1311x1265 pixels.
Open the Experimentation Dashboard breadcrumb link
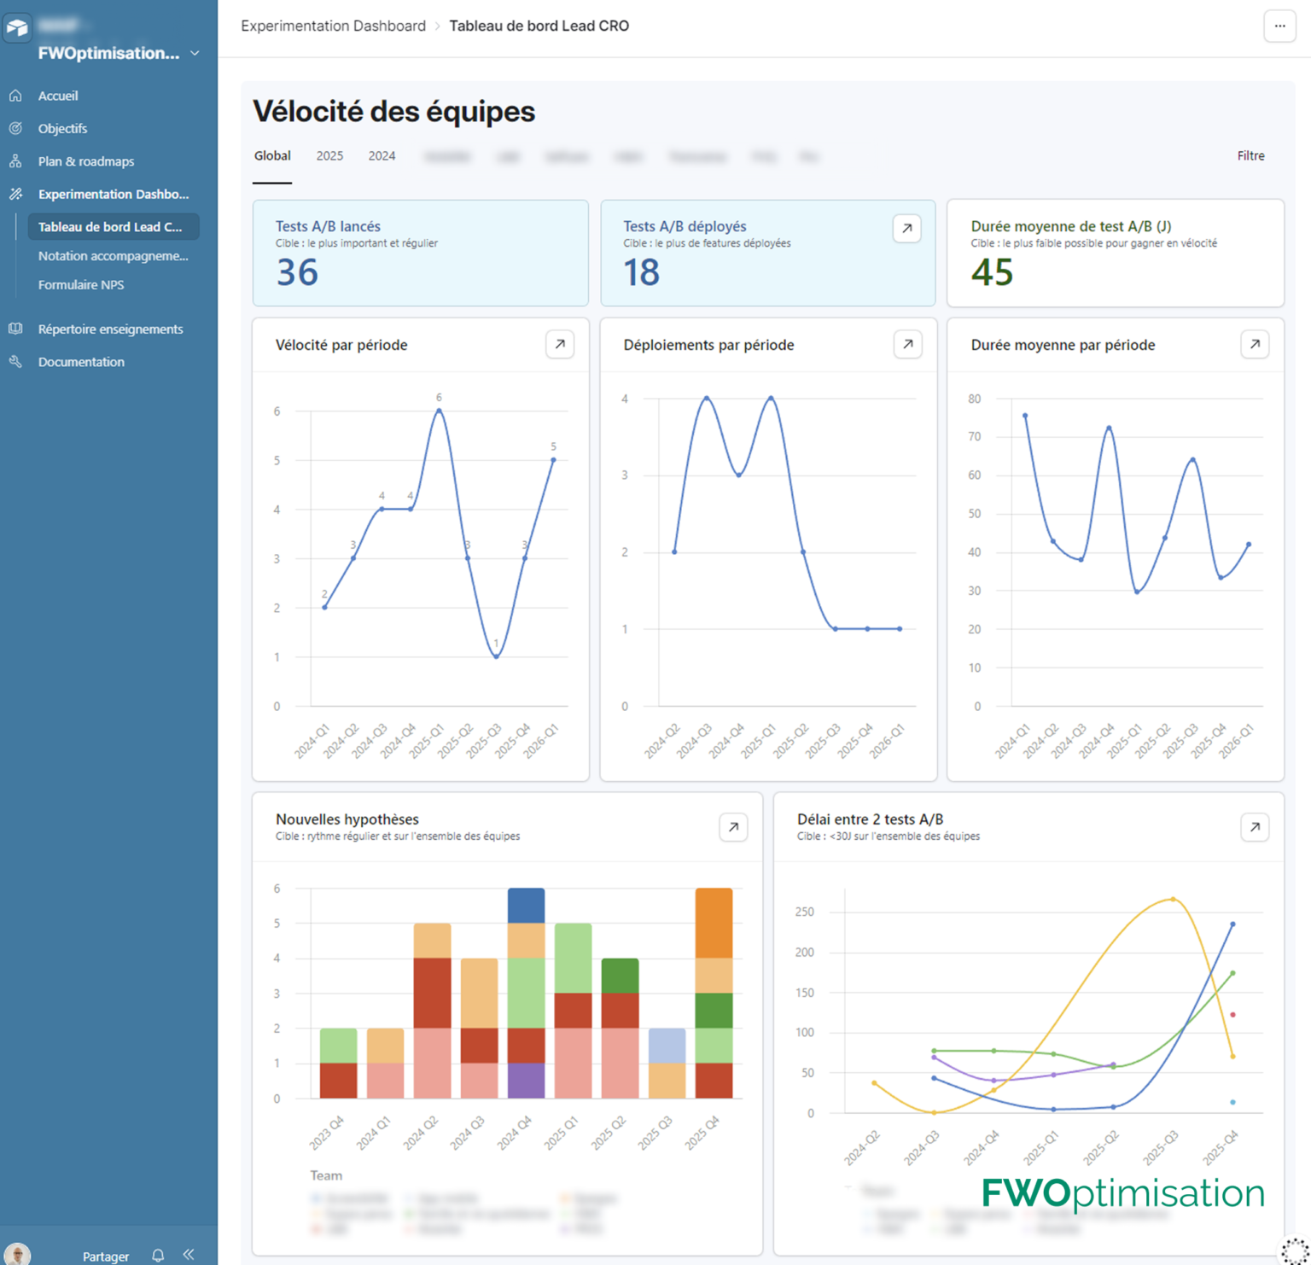pos(333,26)
